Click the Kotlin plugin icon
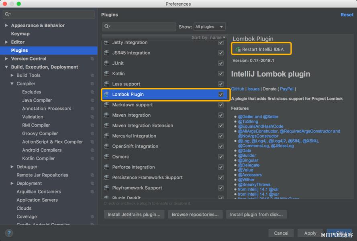Image resolution: width=357 pixels, height=241 pixels. coord(106,74)
